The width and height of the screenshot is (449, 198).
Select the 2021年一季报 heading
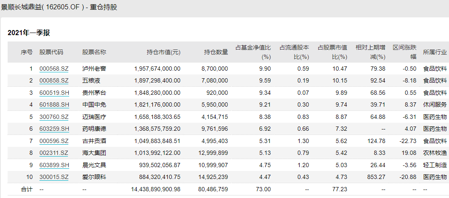pos(29,33)
